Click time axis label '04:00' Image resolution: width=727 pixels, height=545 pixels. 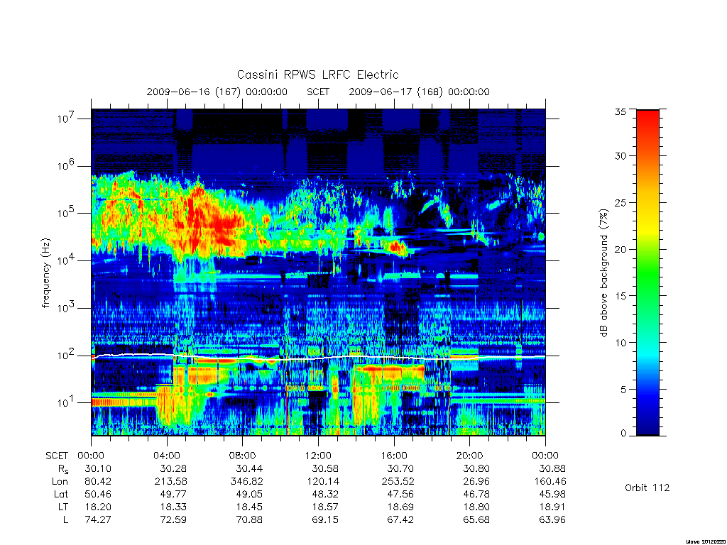167,456
